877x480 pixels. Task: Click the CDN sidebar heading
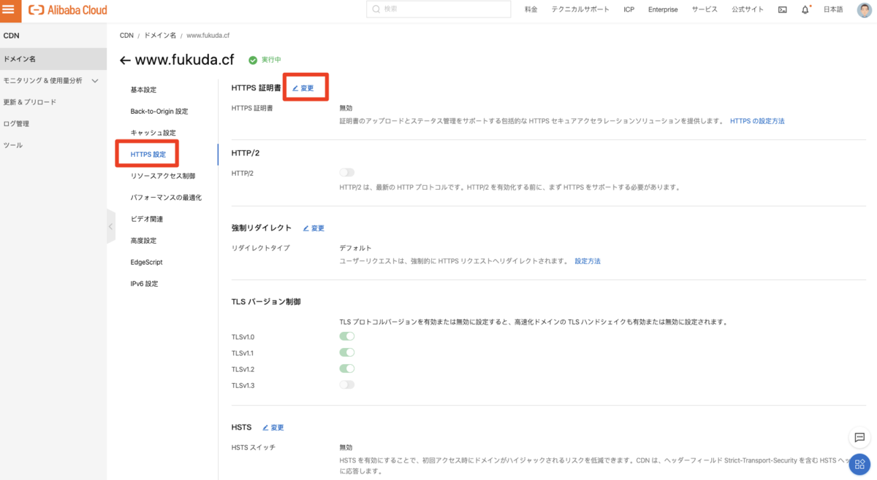[11, 35]
